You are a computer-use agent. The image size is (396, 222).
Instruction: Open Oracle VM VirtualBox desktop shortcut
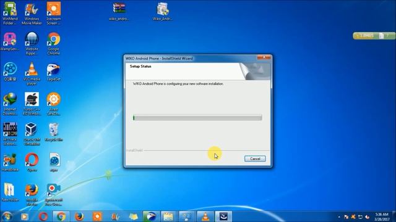32,134
